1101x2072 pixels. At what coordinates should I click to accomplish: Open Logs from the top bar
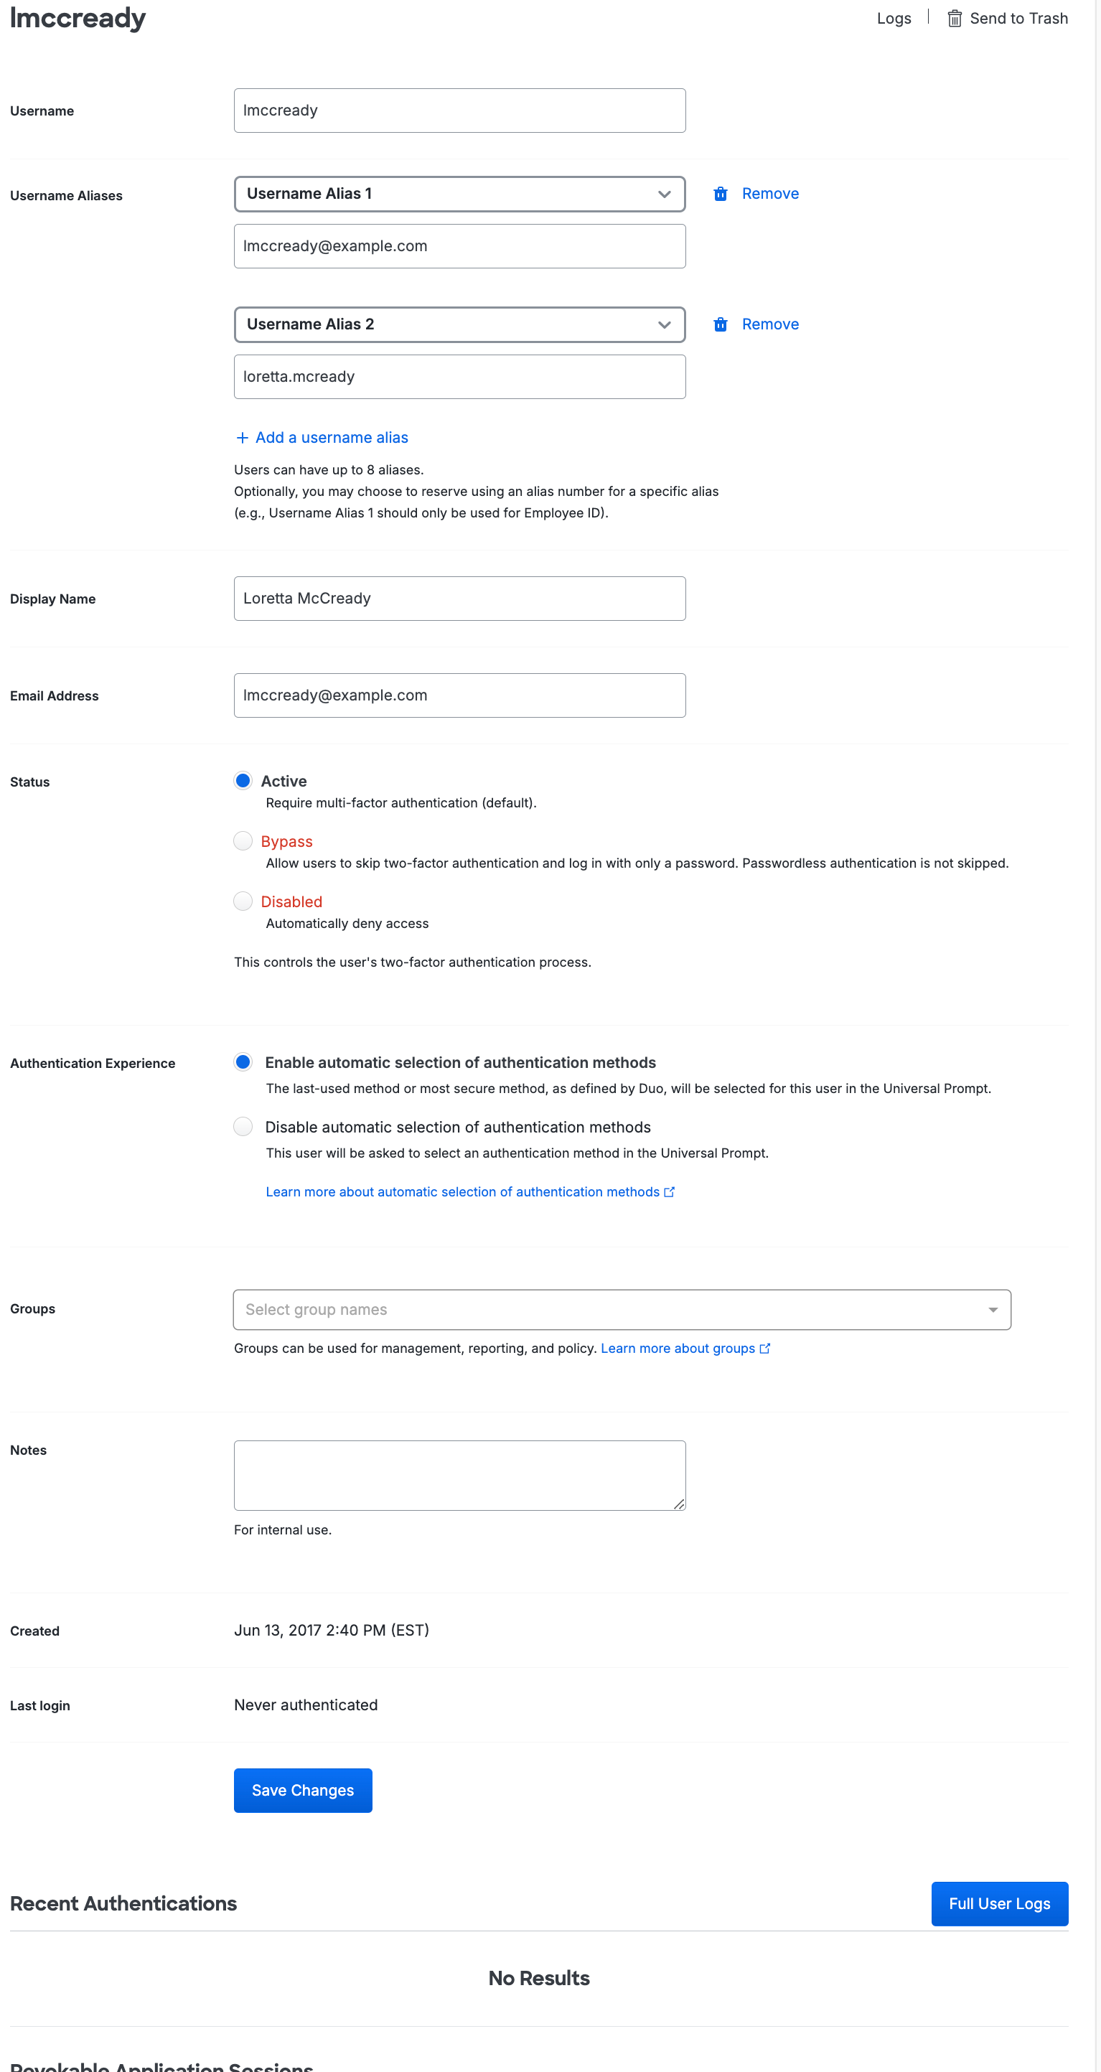[894, 18]
